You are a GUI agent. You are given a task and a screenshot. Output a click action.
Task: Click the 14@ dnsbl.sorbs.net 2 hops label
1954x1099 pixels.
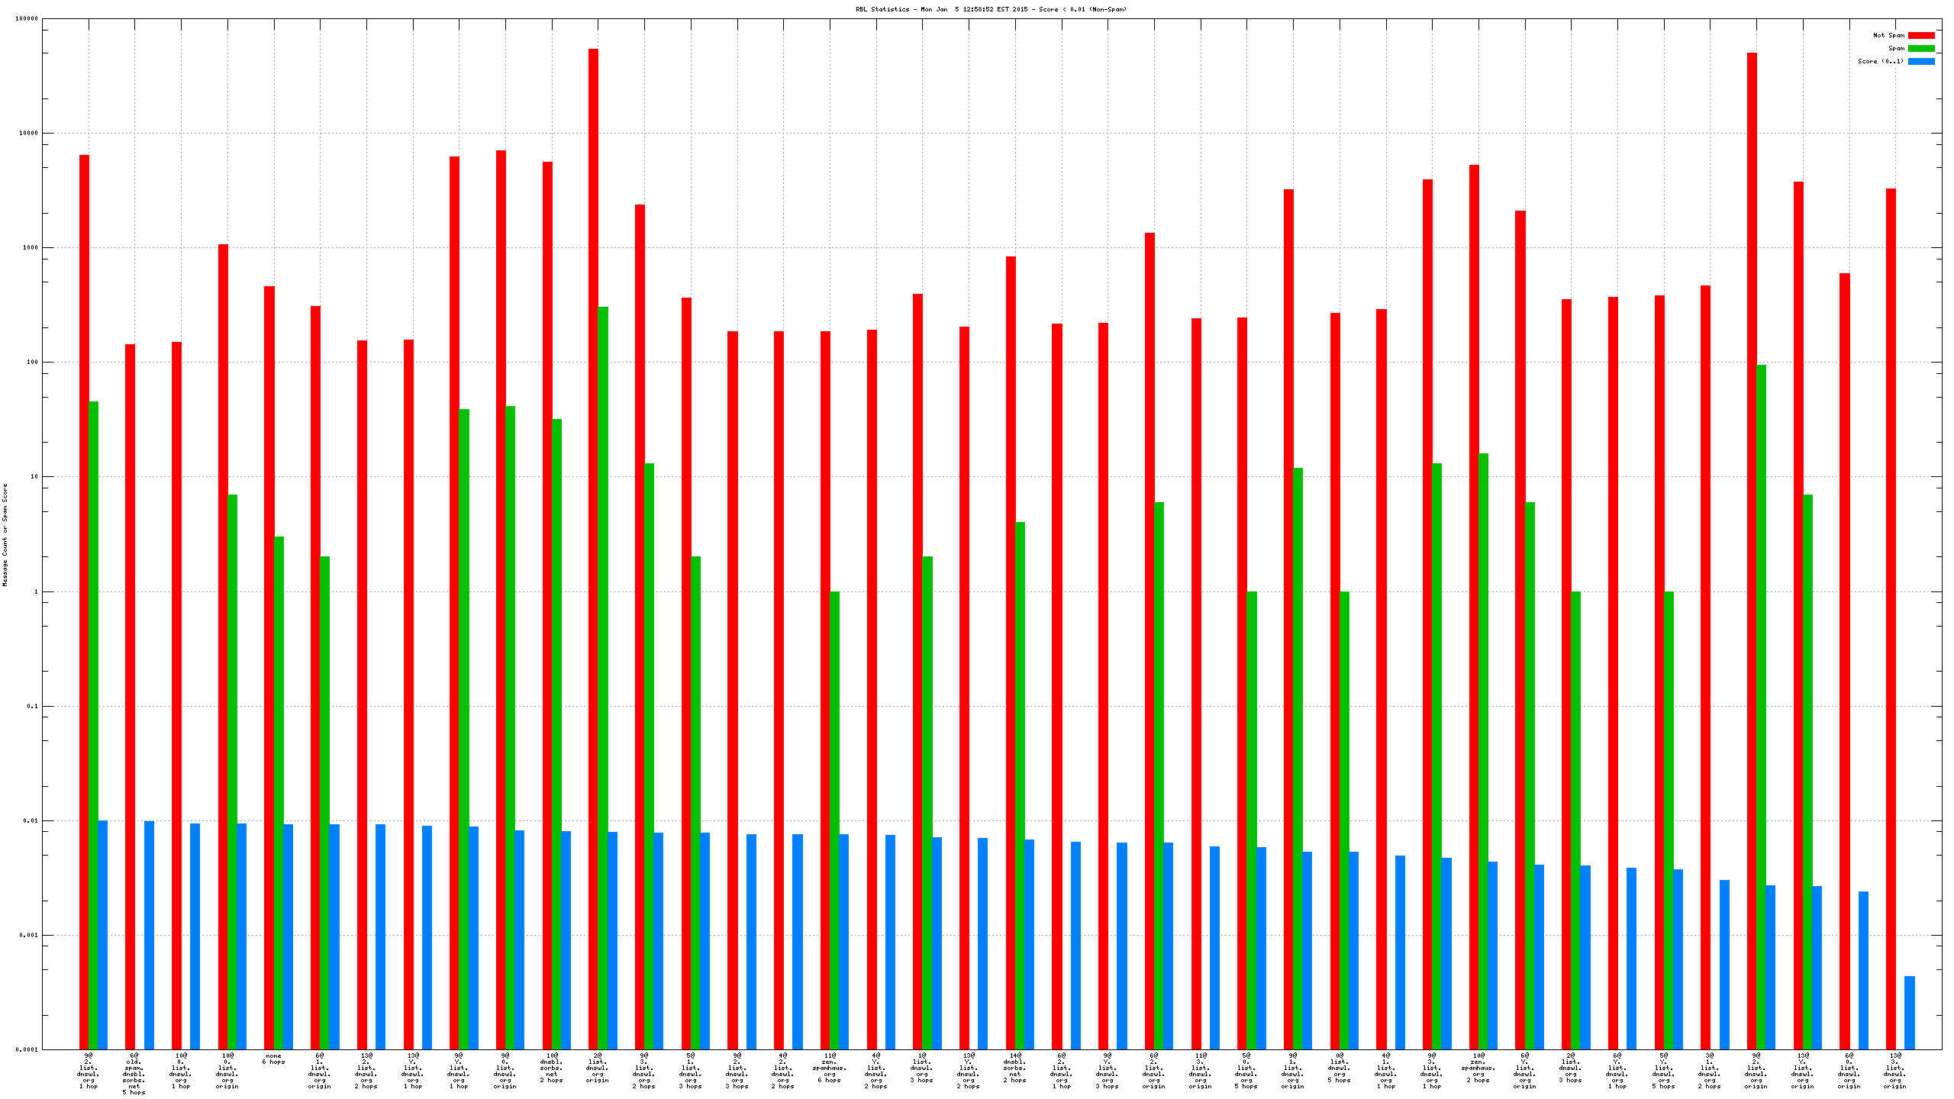[1014, 1068]
